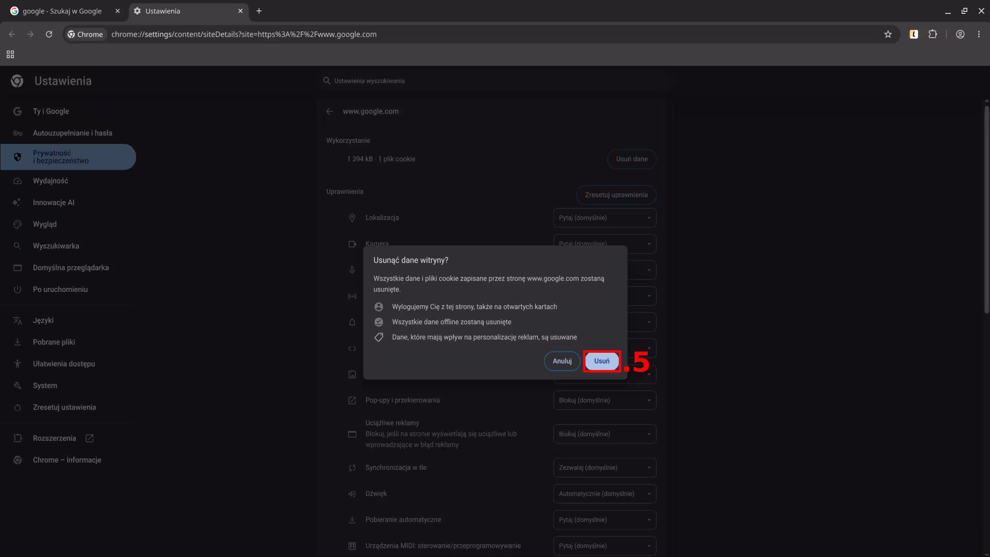
Task: Select Prywatność i bezpieczeństwo section
Action: click(68, 157)
